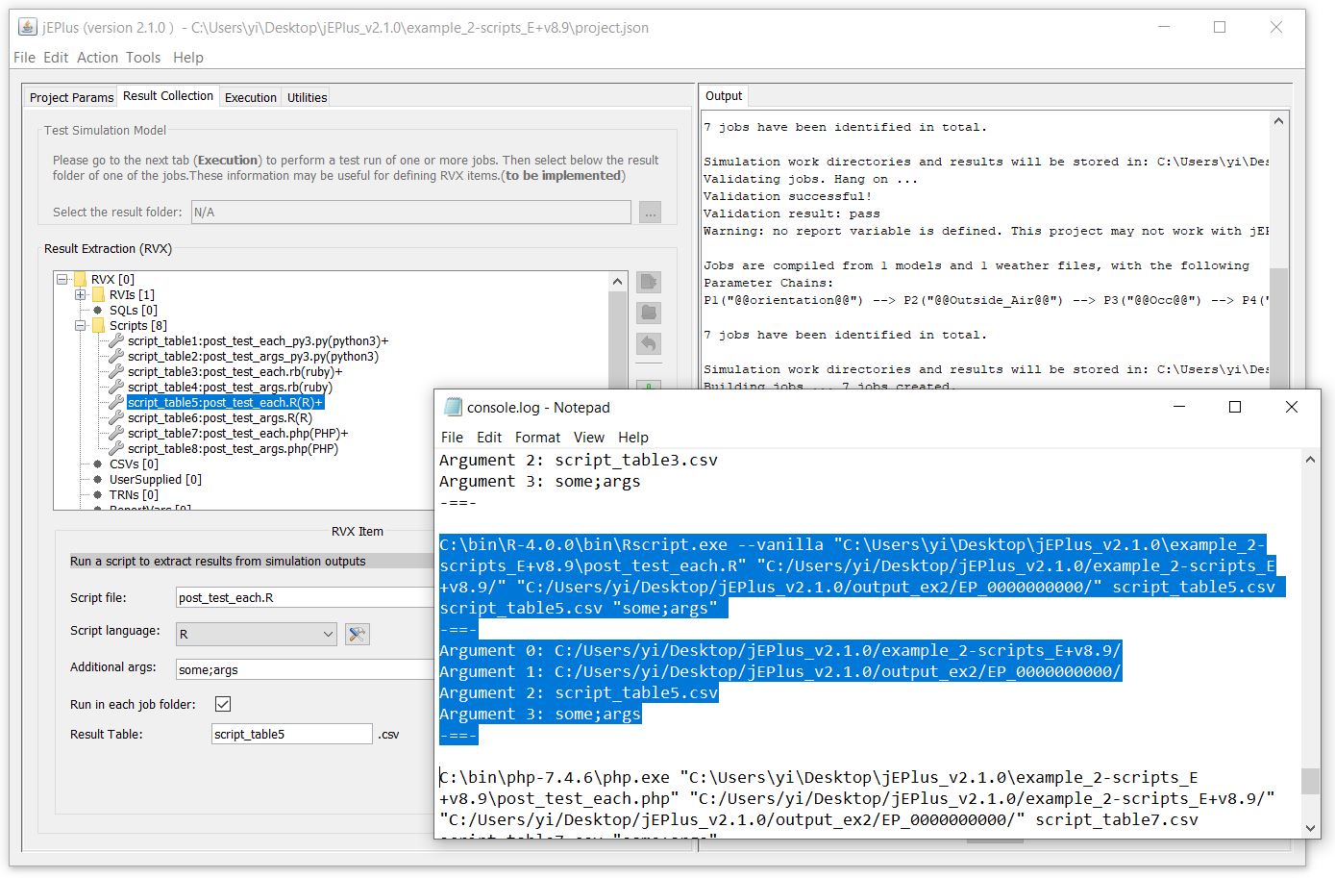Click the Notepad vertical scrollbar thumb

coord(1310,781)
